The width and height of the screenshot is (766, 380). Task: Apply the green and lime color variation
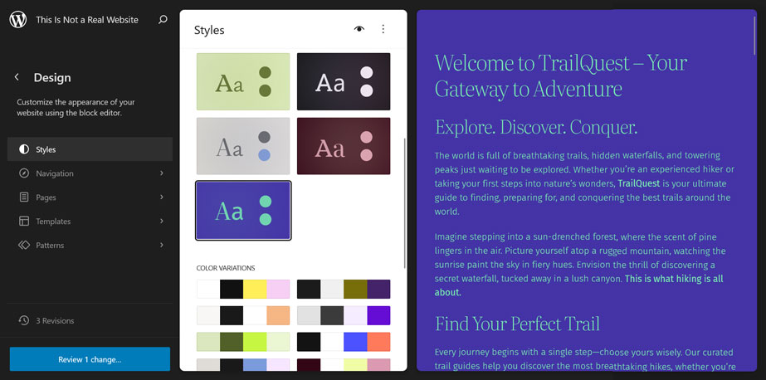pyautogui.click(x=243, y=342)
